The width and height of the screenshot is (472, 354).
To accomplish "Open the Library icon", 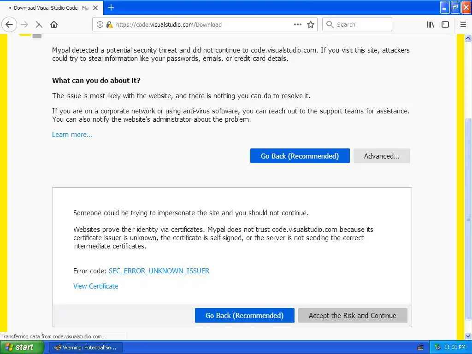I will point(431,24).
